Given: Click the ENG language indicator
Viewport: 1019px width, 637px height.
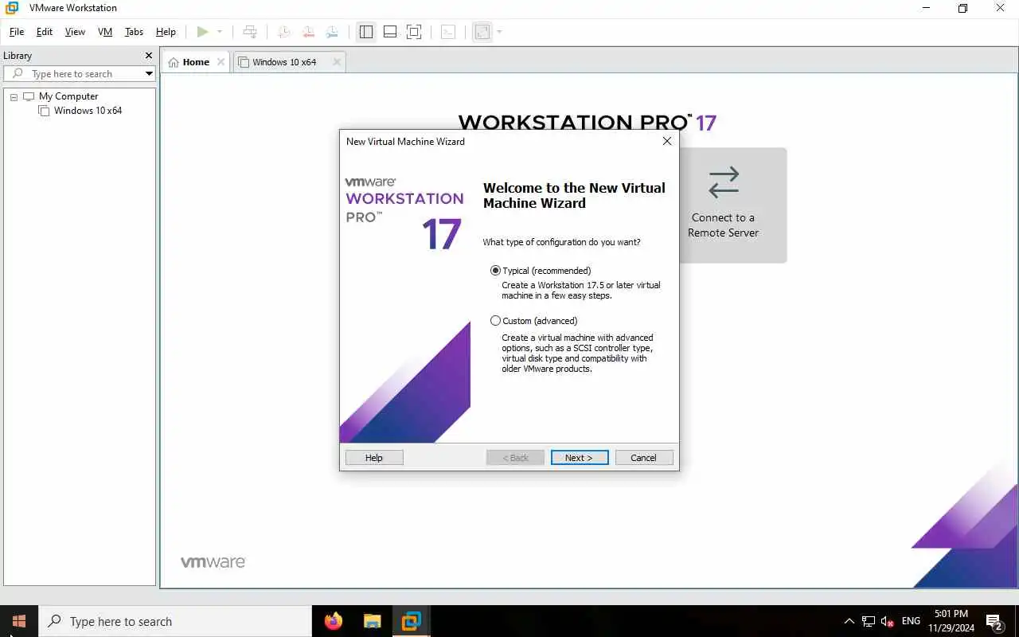Looking at the screenshot, I should point(911,621).
